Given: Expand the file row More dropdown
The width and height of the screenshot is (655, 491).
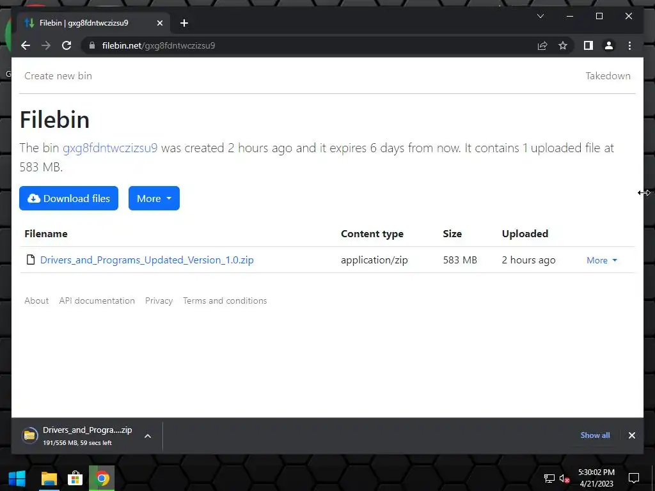Looking at the screenshot, I should [601, 260].
